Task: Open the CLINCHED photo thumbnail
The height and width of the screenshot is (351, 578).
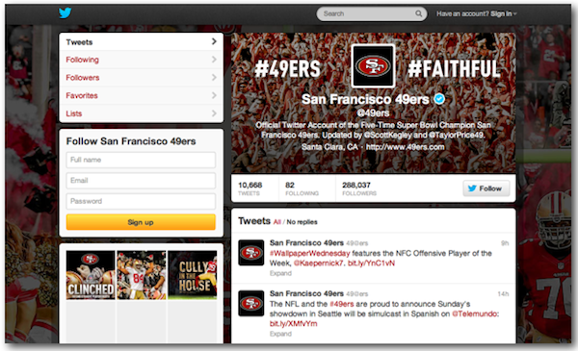Action: click(91, 275)
